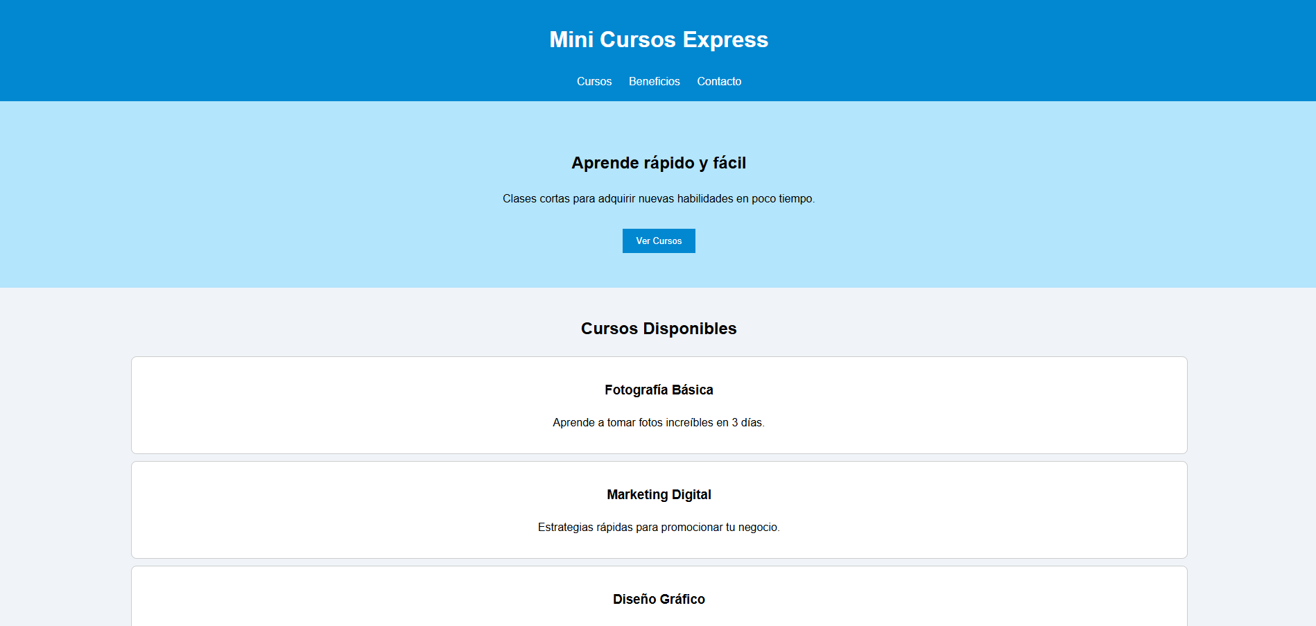Open the Diseño Gráfico course title
The image size is (1316, 626).
click(659, 600)
